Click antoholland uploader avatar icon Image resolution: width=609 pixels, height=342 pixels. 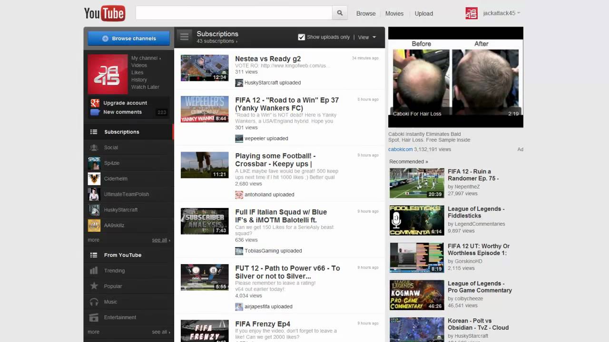pyautogui.click(x=239, y=195)
